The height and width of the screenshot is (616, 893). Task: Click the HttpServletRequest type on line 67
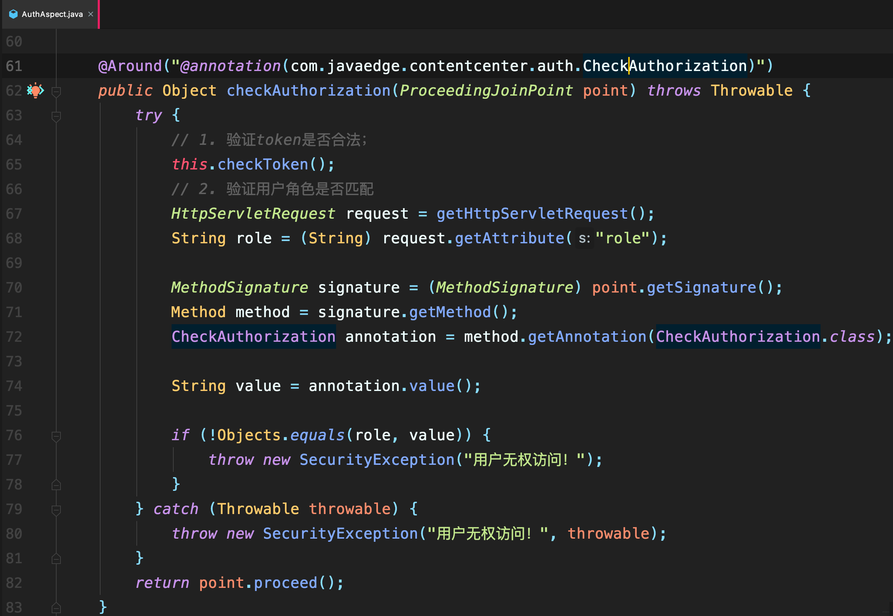tap(253, 214)
